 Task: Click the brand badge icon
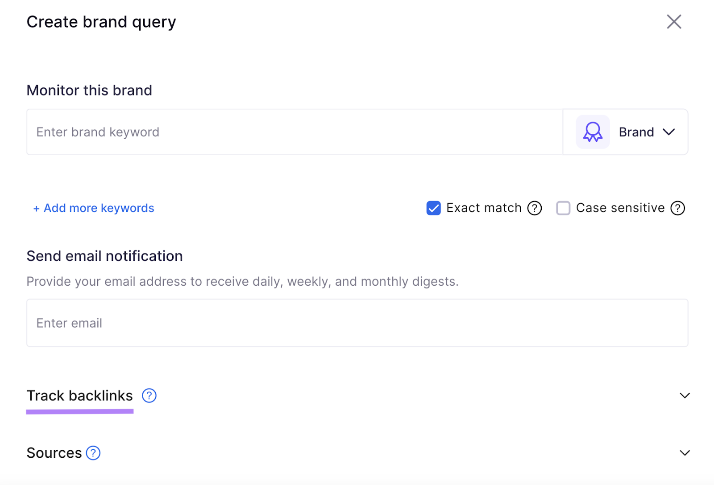coord(593,132)
